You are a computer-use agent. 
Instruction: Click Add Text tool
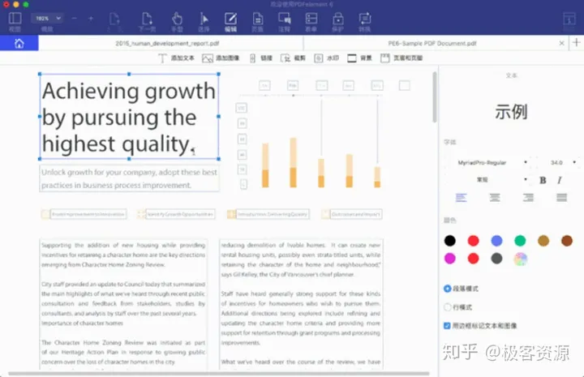[177, 58]
